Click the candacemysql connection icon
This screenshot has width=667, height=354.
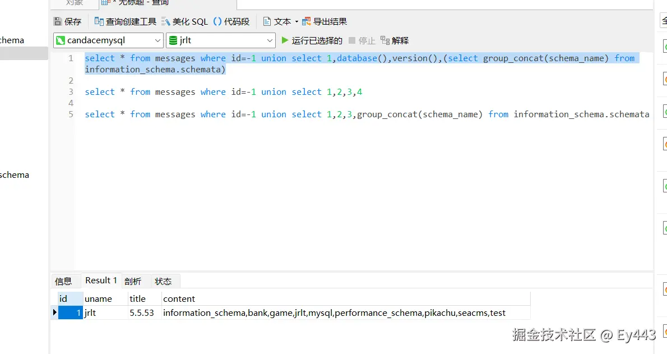[x=61, y=40]
